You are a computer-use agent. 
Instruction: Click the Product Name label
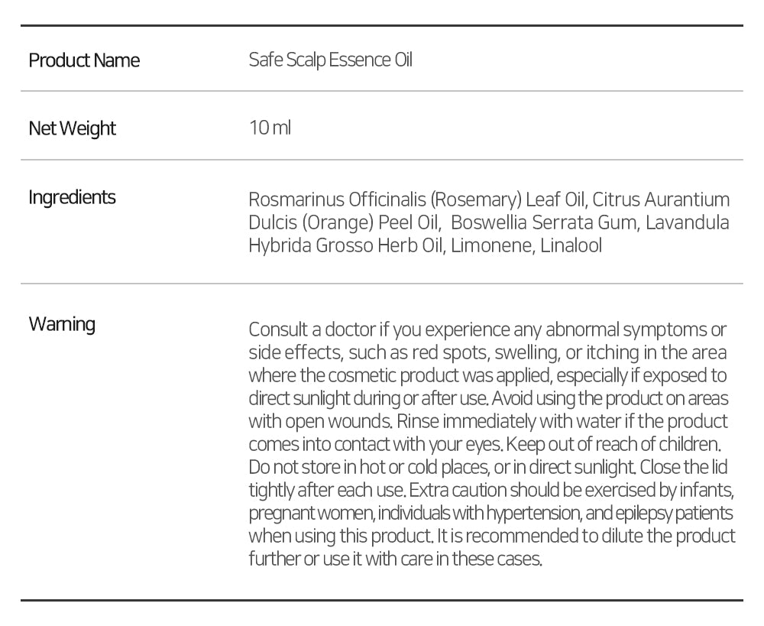click(x=84, y=60)
